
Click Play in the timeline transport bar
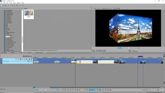[x=41, y=90]
